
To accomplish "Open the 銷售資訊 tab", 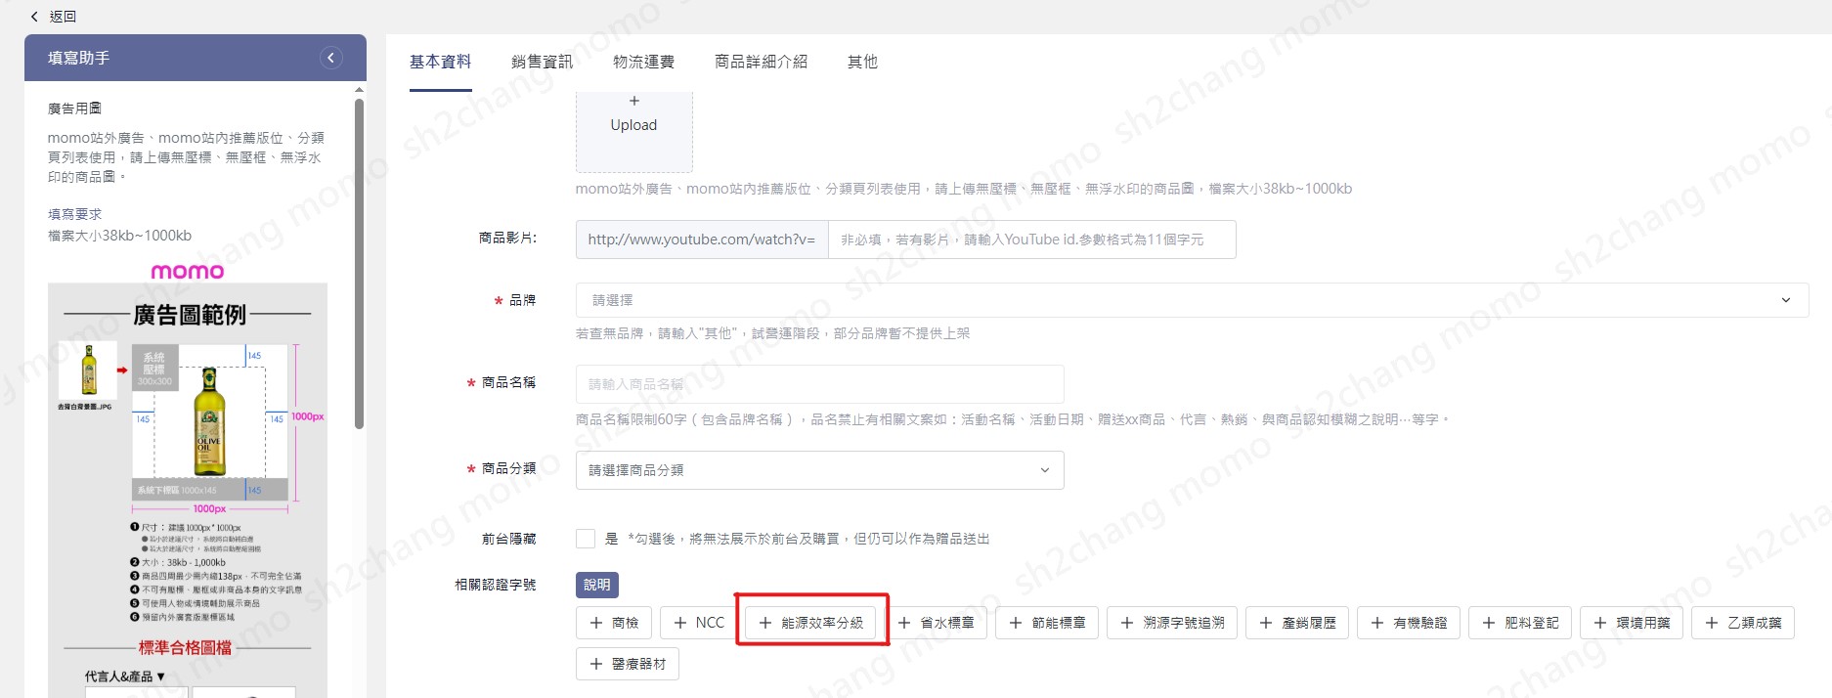I will (542, 62).
